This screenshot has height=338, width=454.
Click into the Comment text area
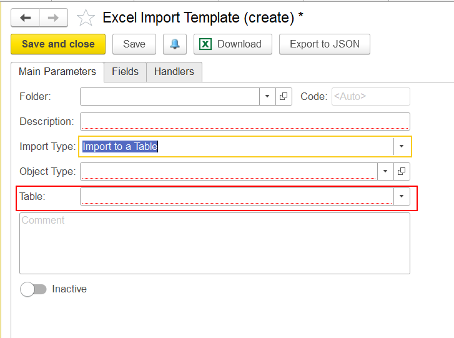point(215,243)
